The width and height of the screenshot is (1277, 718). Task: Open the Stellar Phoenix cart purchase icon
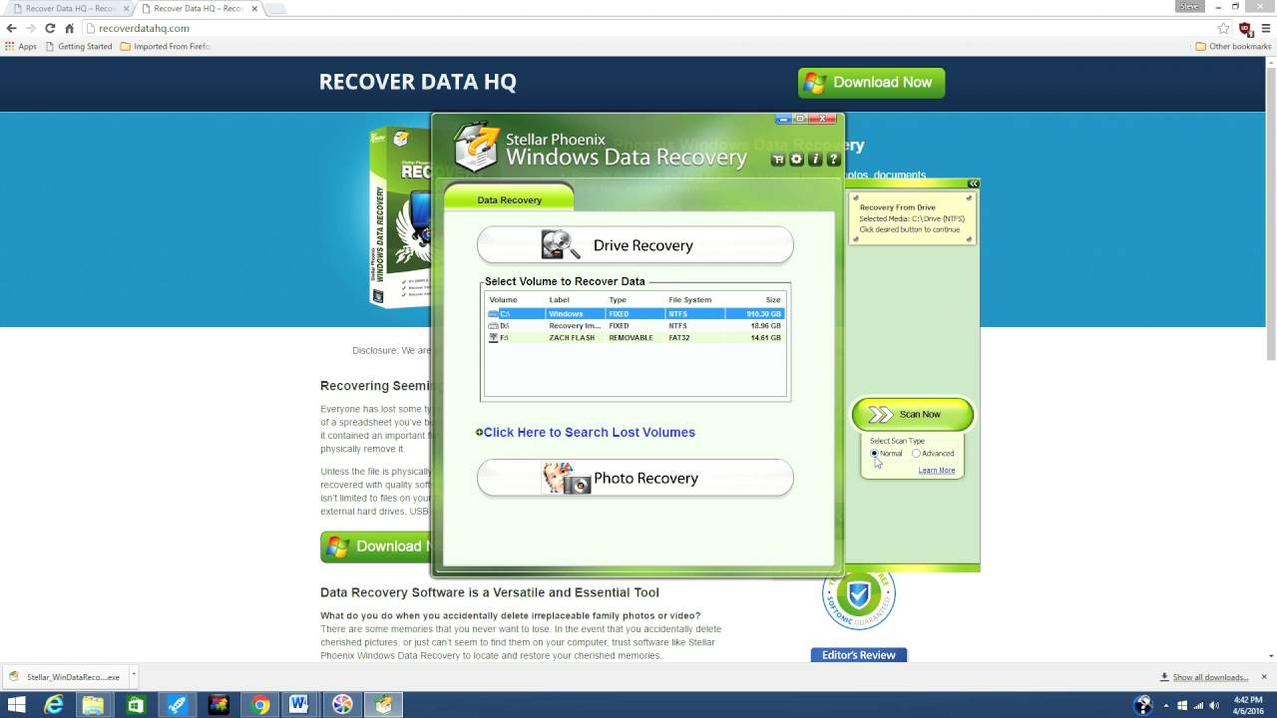click(778, 160)
